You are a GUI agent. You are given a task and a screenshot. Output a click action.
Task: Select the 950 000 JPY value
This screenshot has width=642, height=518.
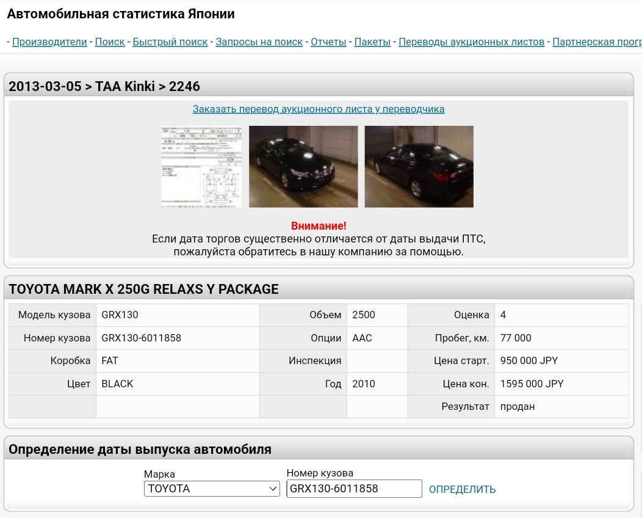(x=529, y=360)
